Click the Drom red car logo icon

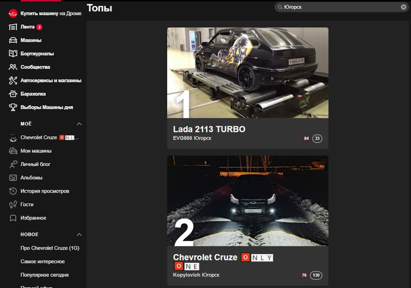(13, 13)
